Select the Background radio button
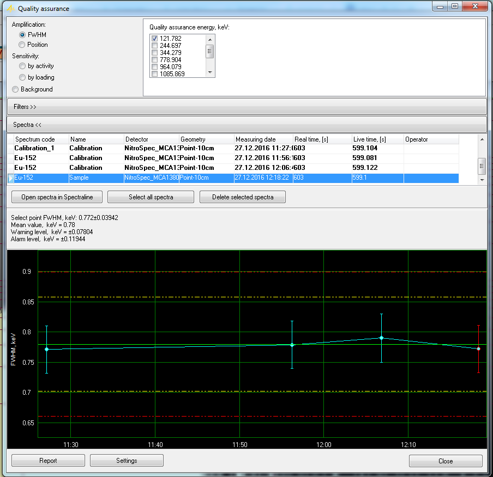Viewport: 493px width, 477px height. click(15, 89)
